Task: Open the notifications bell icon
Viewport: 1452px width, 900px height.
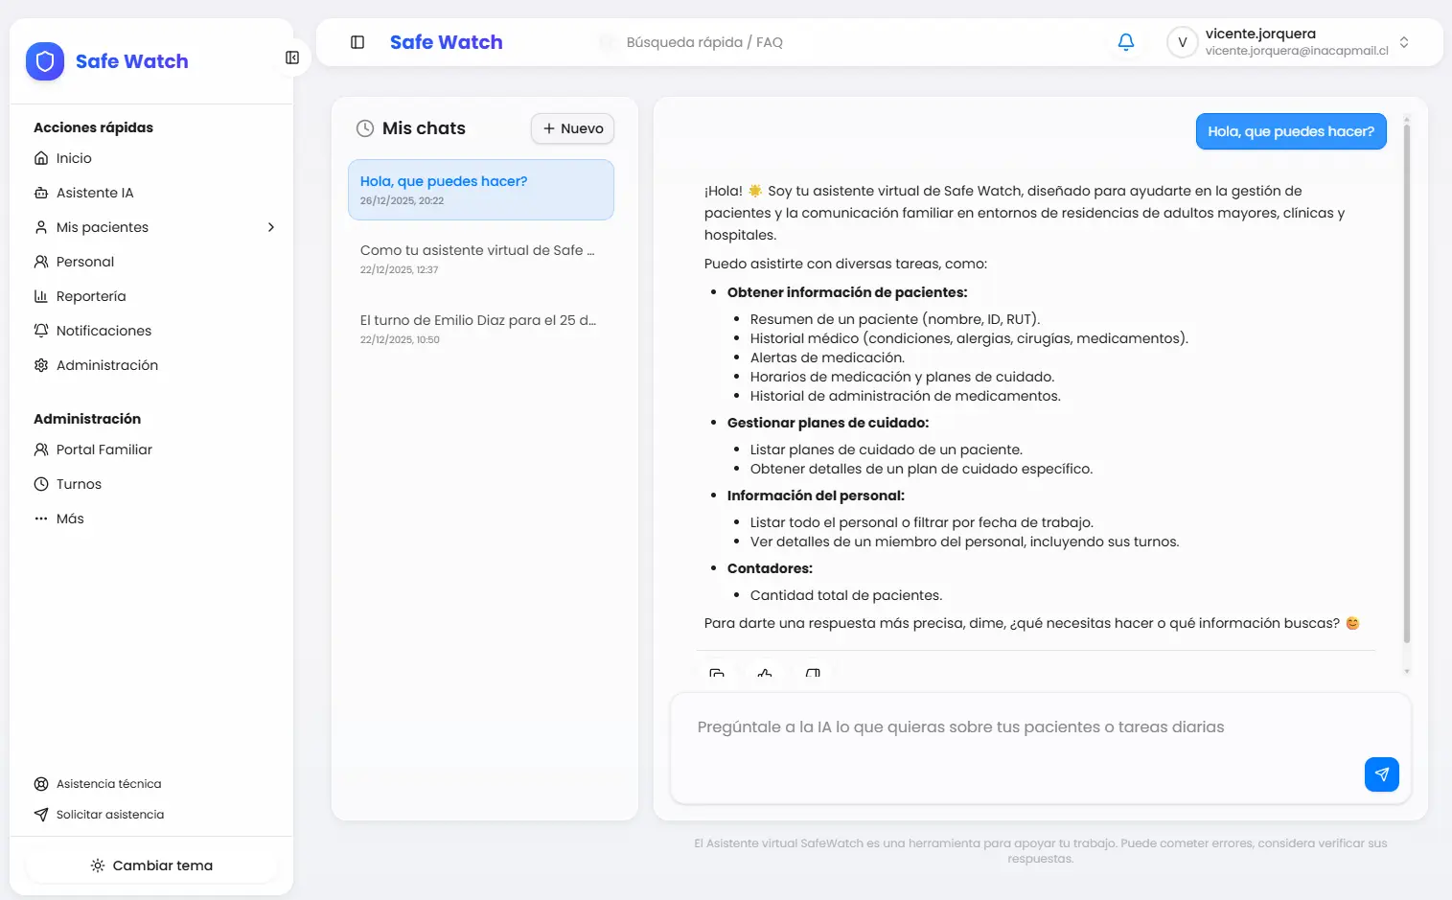Action: click(x=1126, y=42)
